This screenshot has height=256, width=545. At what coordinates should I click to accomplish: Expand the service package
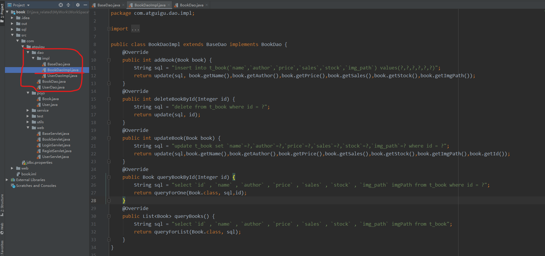click(28, 110)
